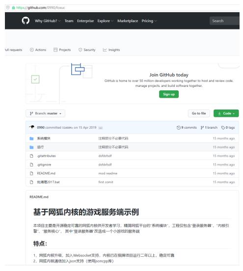The height and width of the screenshot is (271, 243).
Task: Click the 特点 heading
Action: point(40,244)
